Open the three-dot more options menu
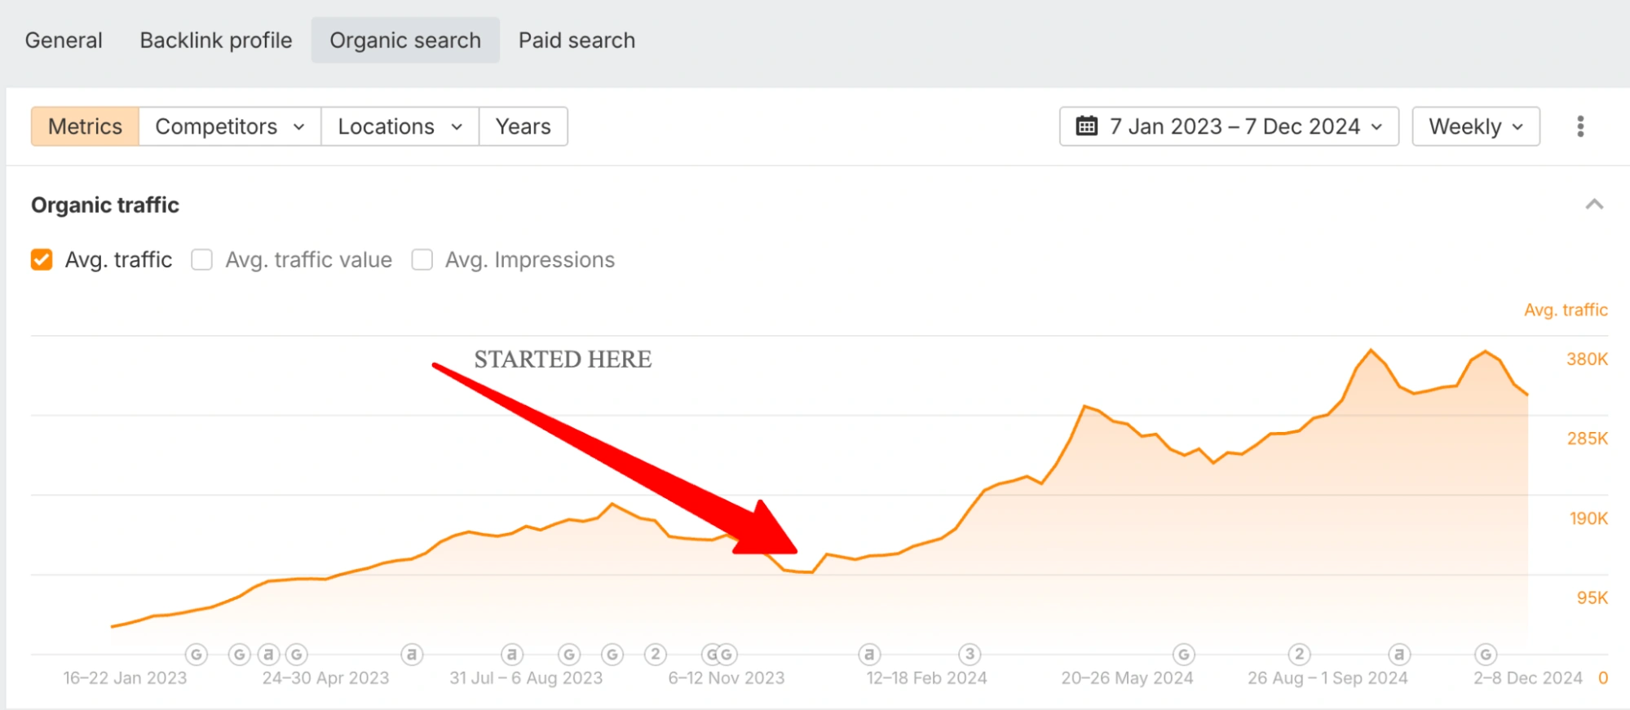The height and width of the screenshot is (710, 1630). point(1580,126)
